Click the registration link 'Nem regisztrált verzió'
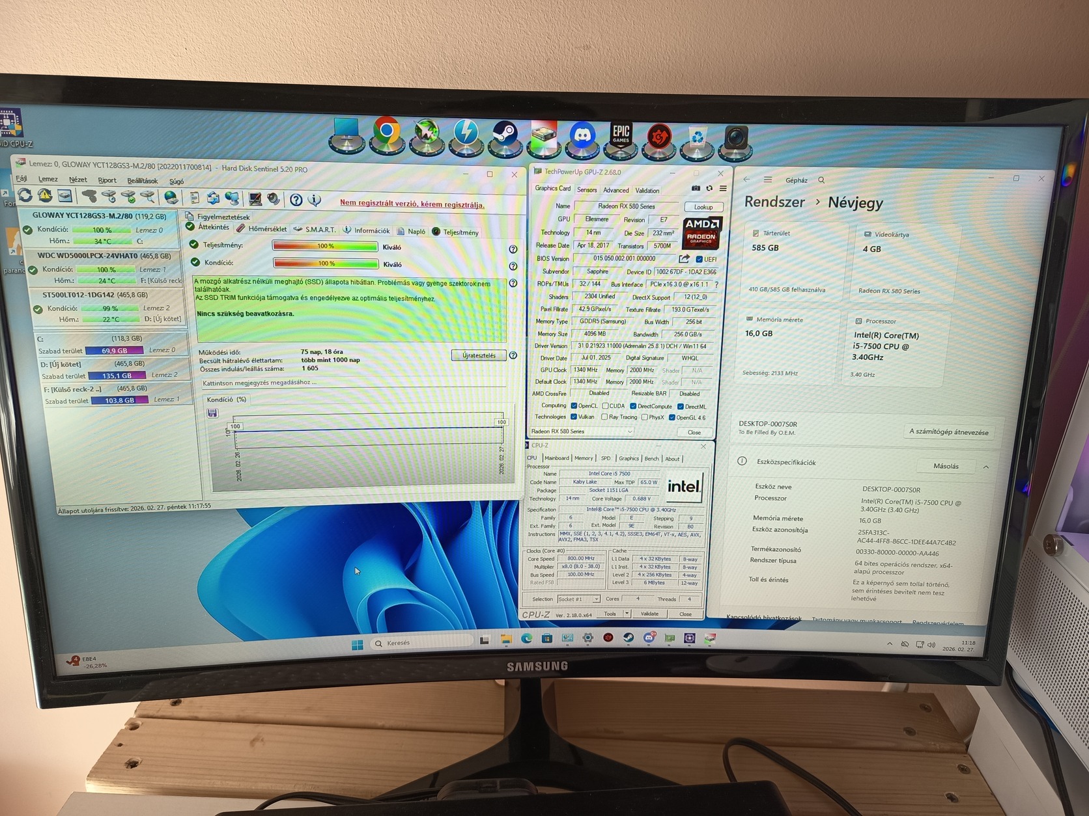Screen dimensions: 1089x816 tap(412, 204)
